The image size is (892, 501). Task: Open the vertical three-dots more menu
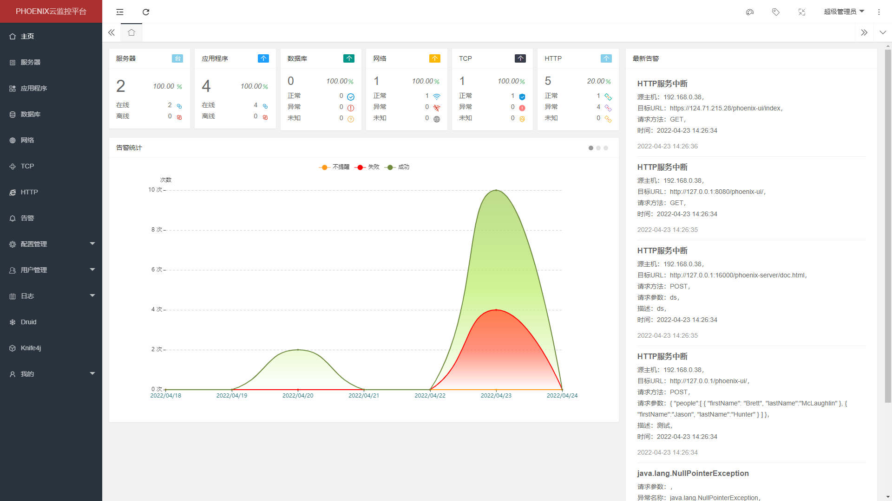coord(879,12)
